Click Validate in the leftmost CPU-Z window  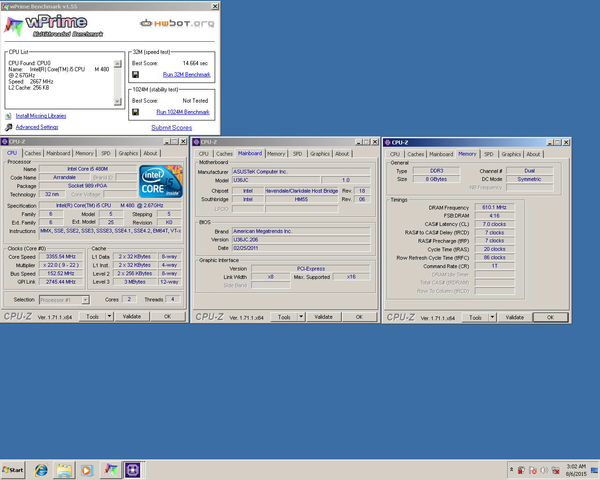(x=132, y=316)
